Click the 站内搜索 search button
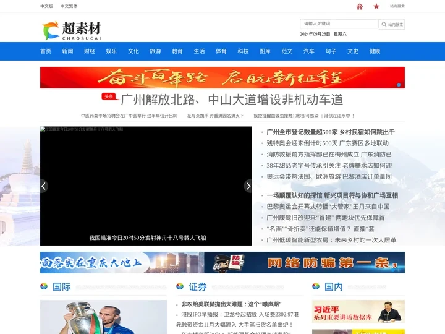This screenshot has height=334, width=445. pyautogui.click(x=392, y=24)
